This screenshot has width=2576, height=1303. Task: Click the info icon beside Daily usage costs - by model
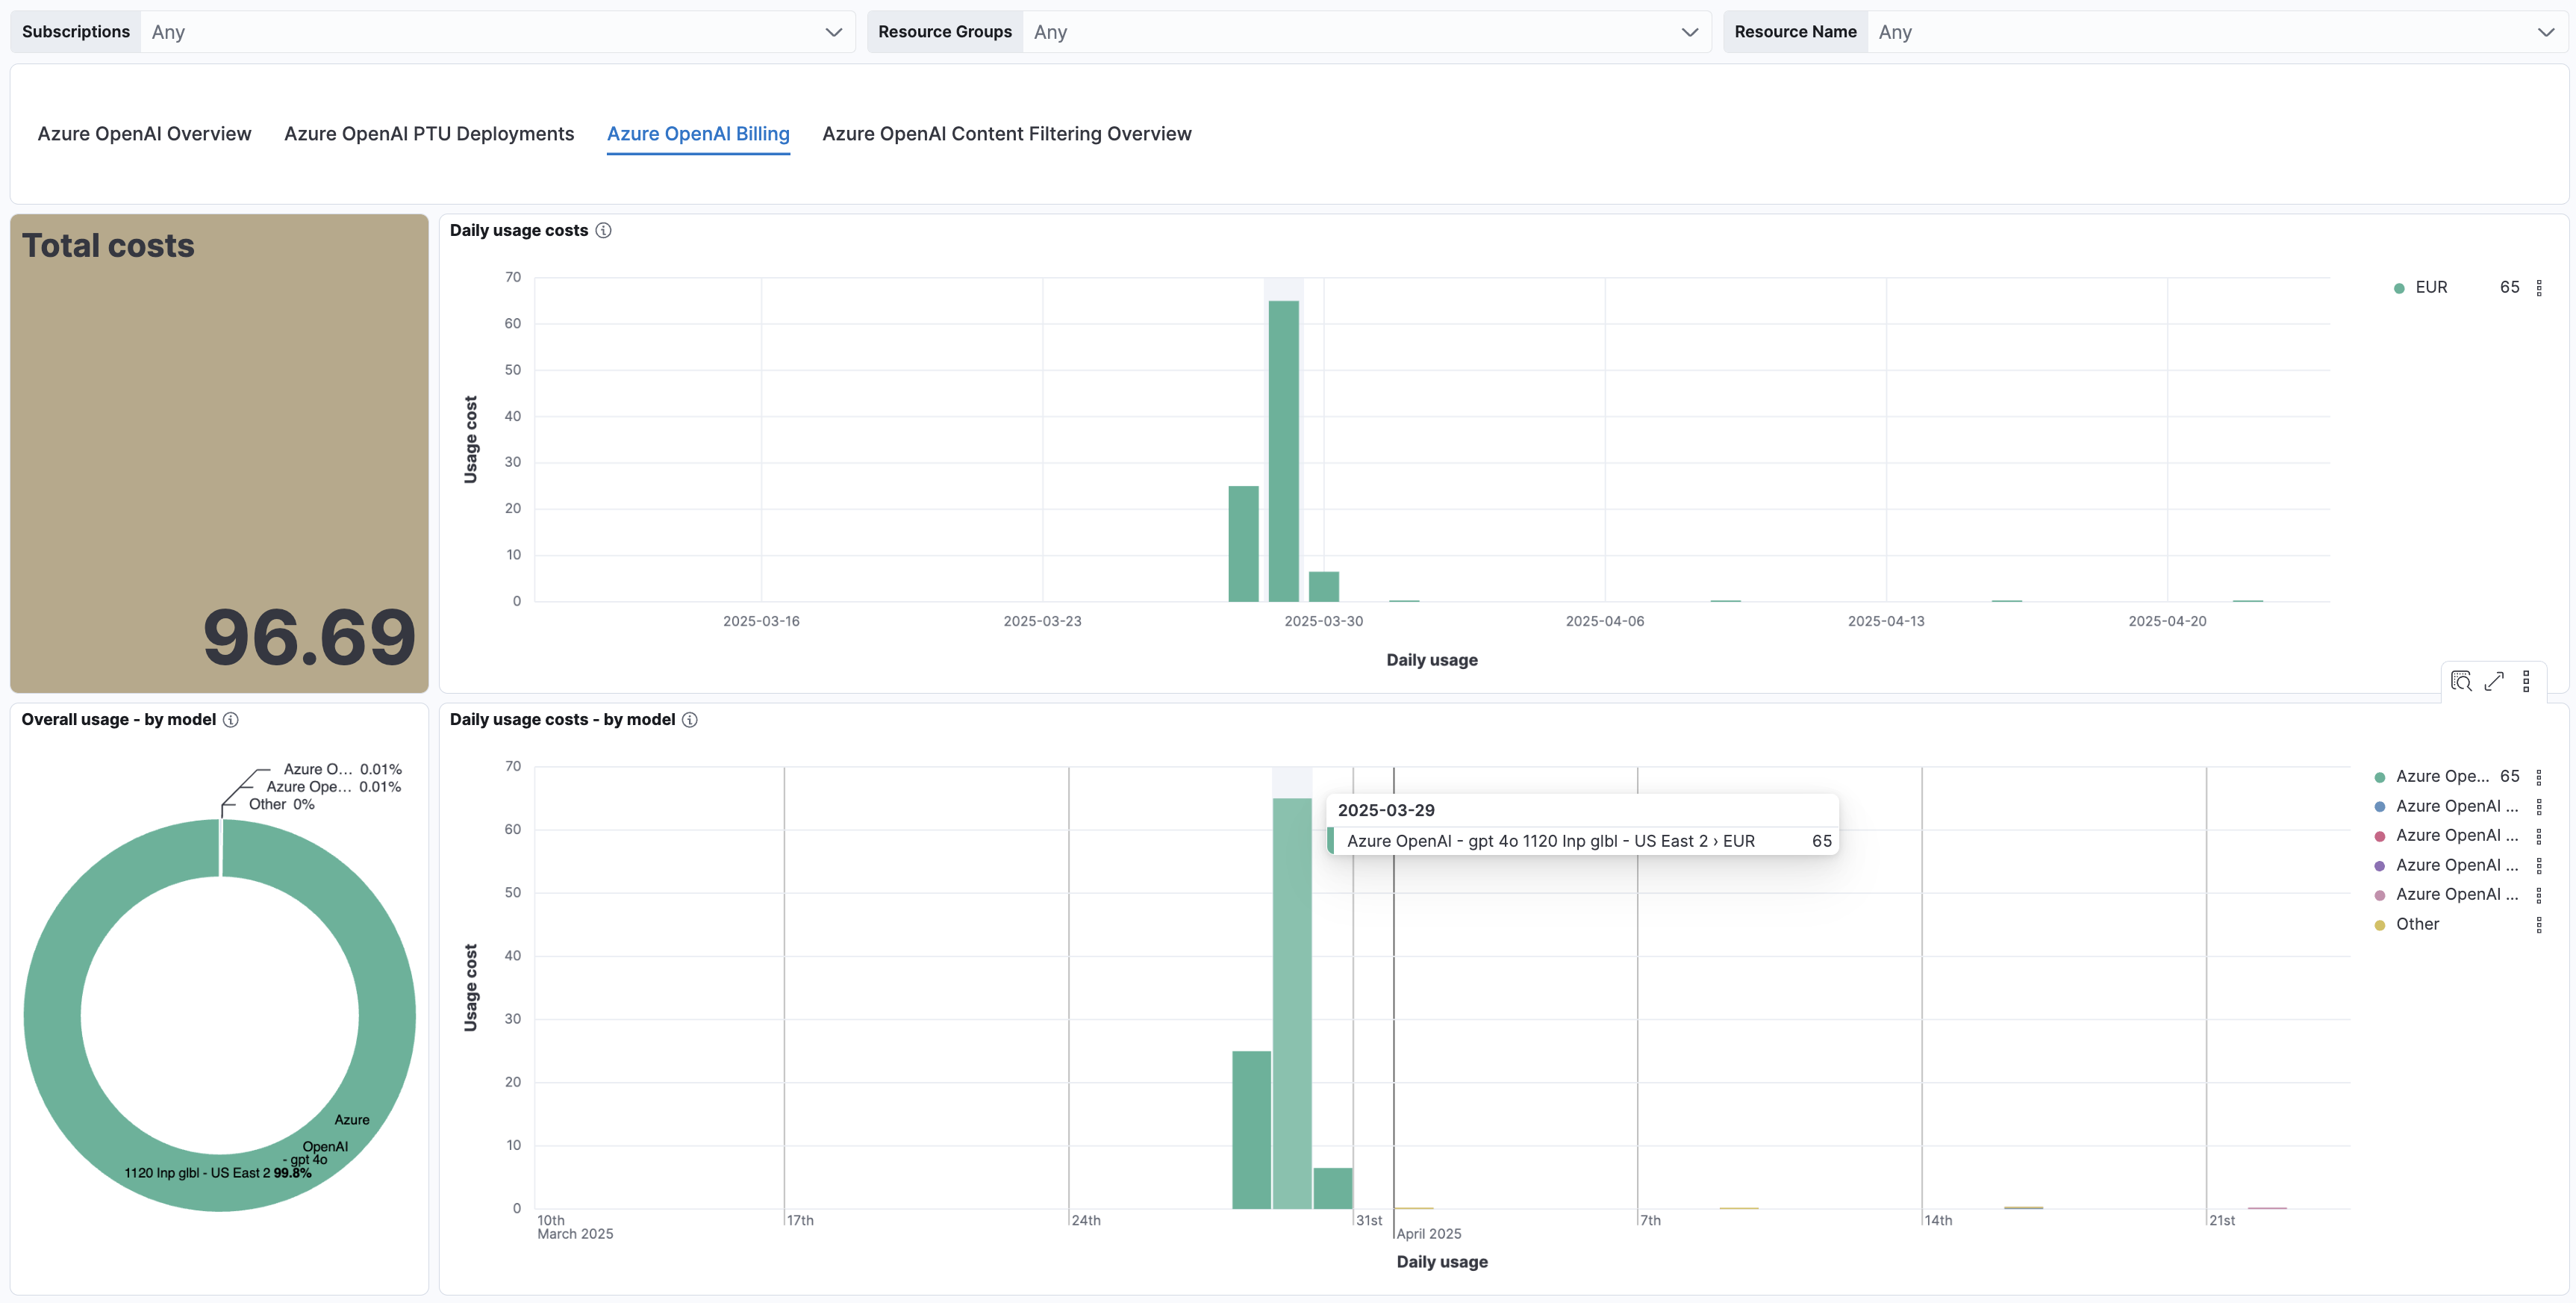pyautogui.click(x=690, y=720)
